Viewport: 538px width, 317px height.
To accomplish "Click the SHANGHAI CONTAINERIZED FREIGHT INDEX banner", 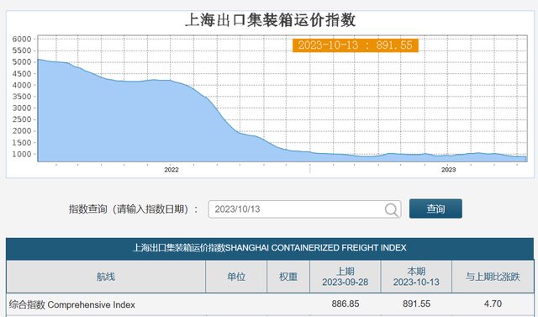I will (270, 248).
